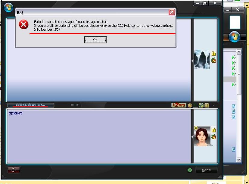The height and width of the screenshot is (184, 249).
Task: Click the white avatar box in contact list window
Action: pyautogui.click(x=235, y=22)
